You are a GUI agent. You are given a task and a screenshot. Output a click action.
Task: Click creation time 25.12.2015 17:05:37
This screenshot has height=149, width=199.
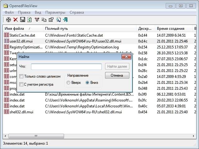tap(172, 47)
